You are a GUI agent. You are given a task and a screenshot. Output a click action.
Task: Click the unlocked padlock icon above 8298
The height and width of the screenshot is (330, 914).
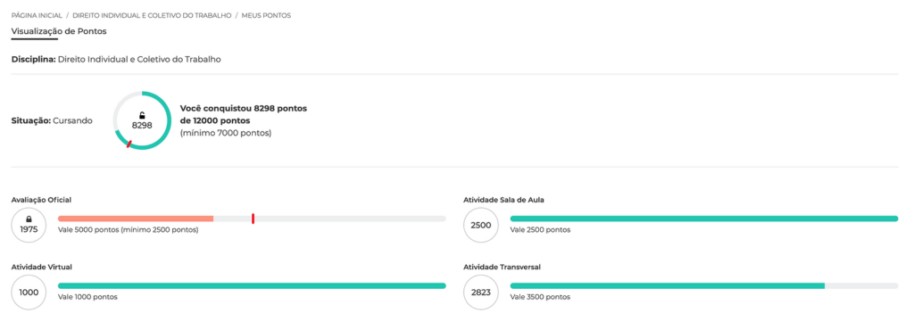pyautogui.click(x=142, y=116)
